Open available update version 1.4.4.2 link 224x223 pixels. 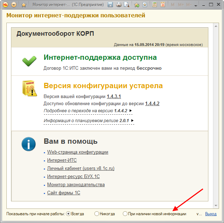tap(152, 103)
